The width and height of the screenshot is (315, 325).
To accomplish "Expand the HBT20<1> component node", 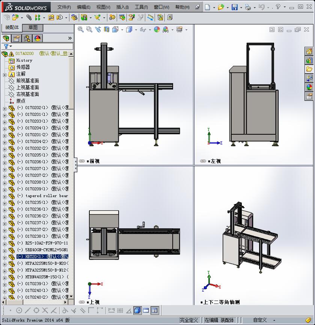I will (5, 258).
